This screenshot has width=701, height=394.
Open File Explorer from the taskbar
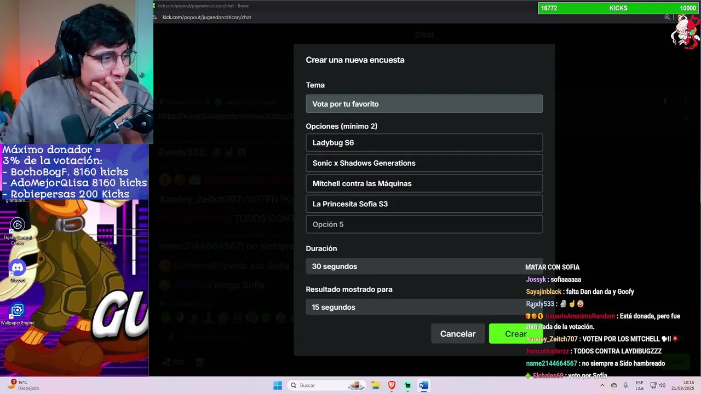pyautogui.click(x=376, y=385)
